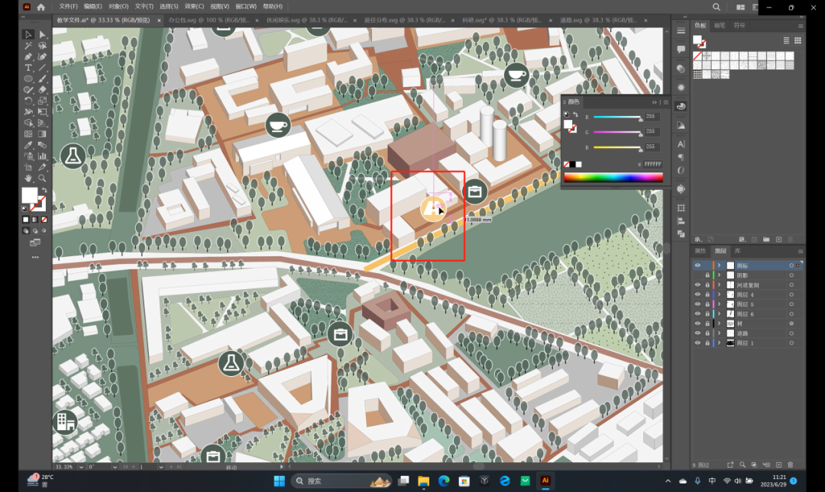The height and width of the screenshot is (492, 825).
Task: Hide the 图层 4 layer
Action: click(697, 294)
